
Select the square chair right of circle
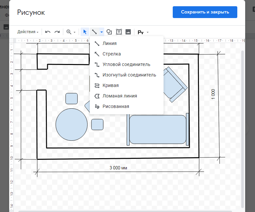click(97, 125)
